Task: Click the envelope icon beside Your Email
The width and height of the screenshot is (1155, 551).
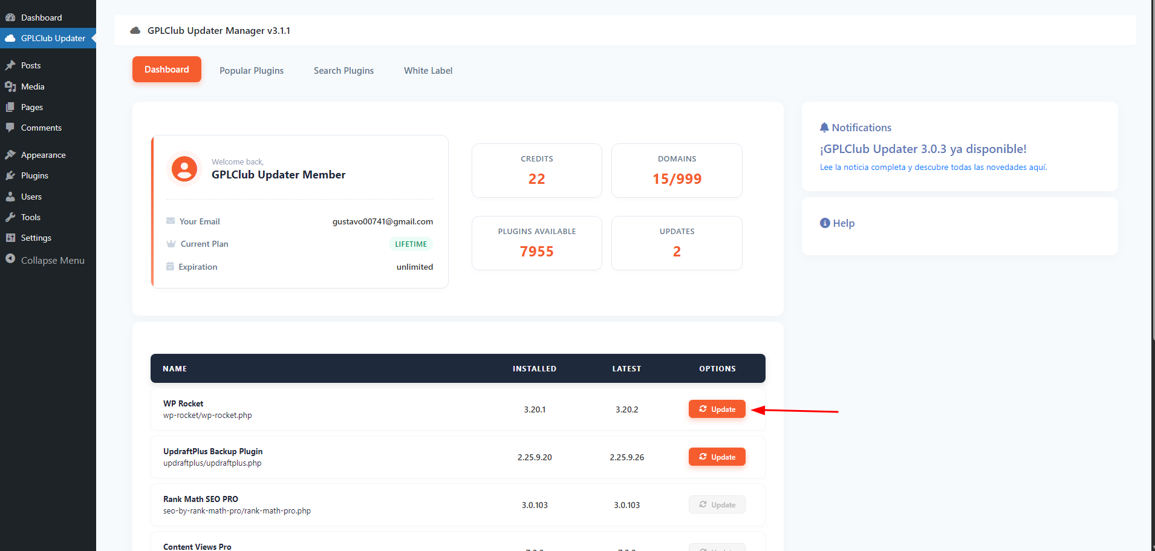Action: [x=171, y=221]
